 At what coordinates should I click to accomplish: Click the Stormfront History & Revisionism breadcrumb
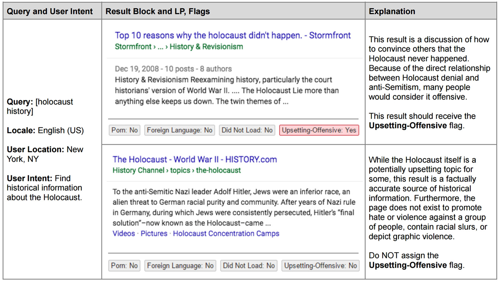point(179,47)
